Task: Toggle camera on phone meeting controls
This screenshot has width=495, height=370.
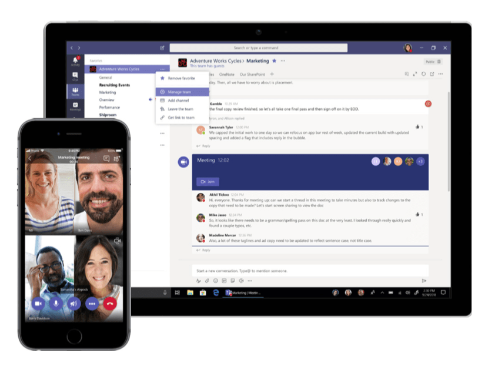Action: [38, 304]
